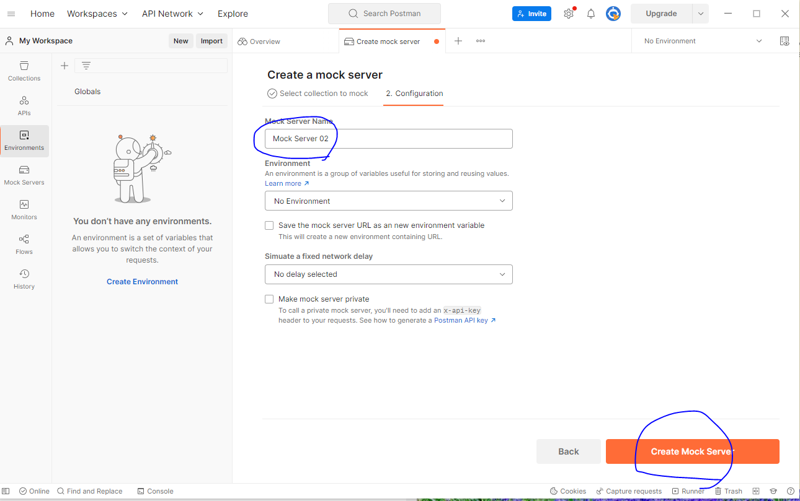800x501 pixels.
Task: Click the Create Mock Server button
Action: [692, 451]
